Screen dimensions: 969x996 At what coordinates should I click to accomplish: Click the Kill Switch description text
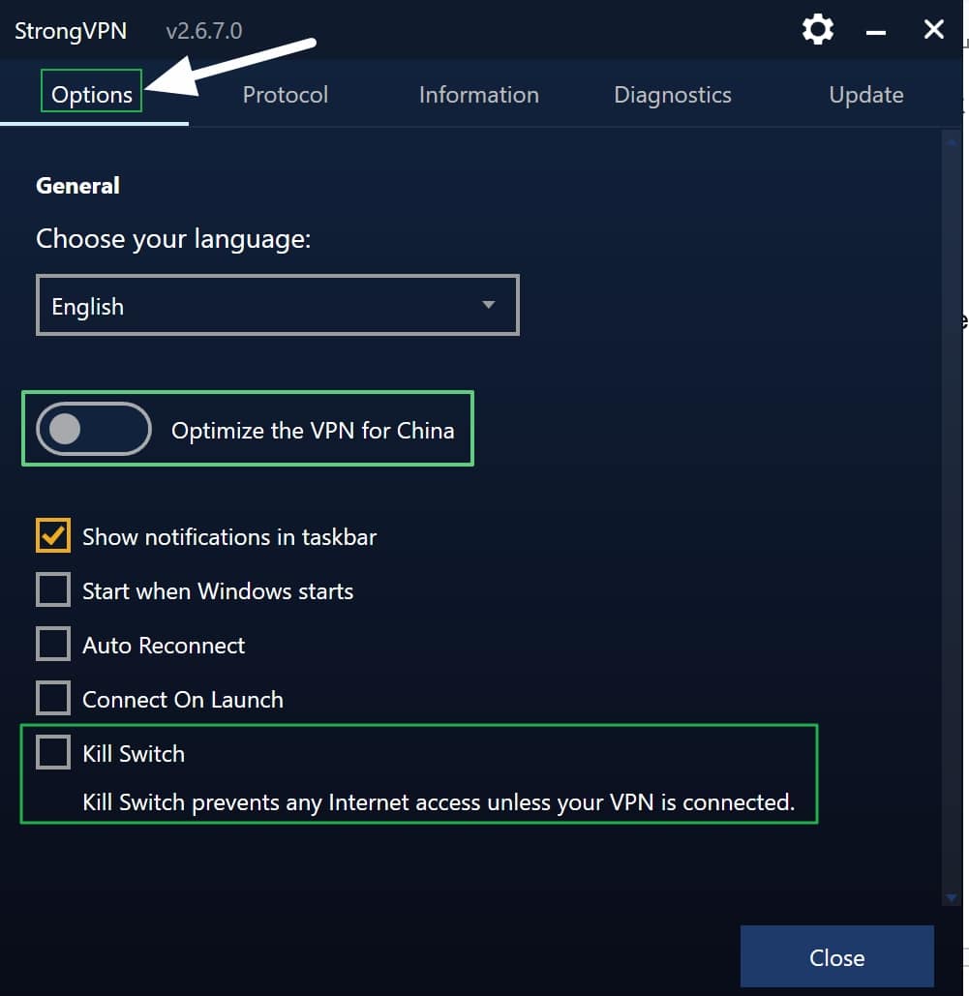(x=439, y=803)
